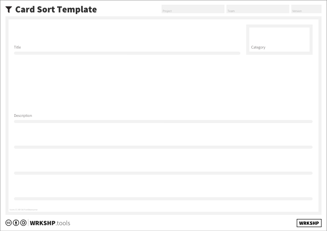
Task: Click the Creative Commons CC icon
Action: tap(8, 223)
